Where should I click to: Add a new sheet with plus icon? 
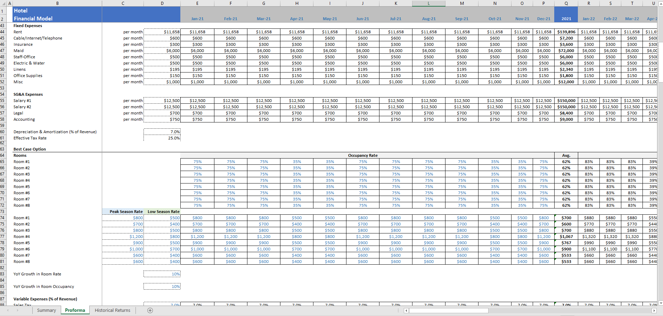pos(150,310)
